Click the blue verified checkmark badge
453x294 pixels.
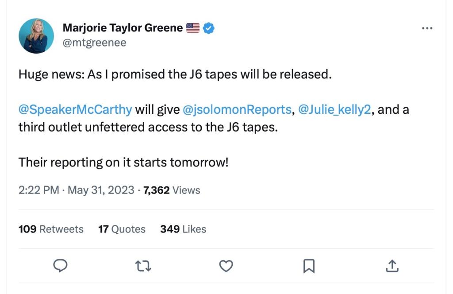tap(209, 28)
